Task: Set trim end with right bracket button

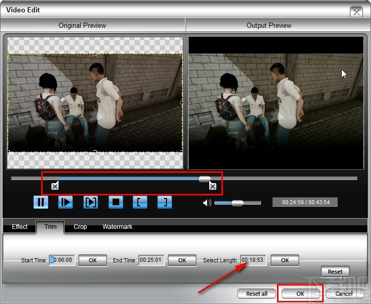Action: click(164, 202)
